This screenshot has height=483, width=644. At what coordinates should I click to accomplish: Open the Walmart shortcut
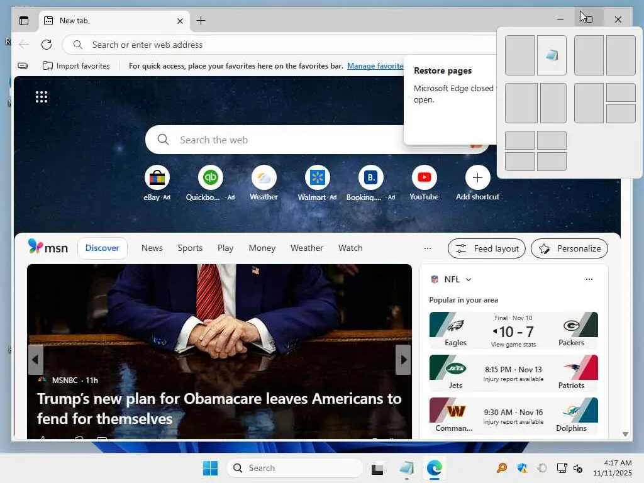coord(317,183)
